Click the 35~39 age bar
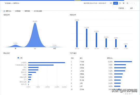 click(x=106, y=43)
